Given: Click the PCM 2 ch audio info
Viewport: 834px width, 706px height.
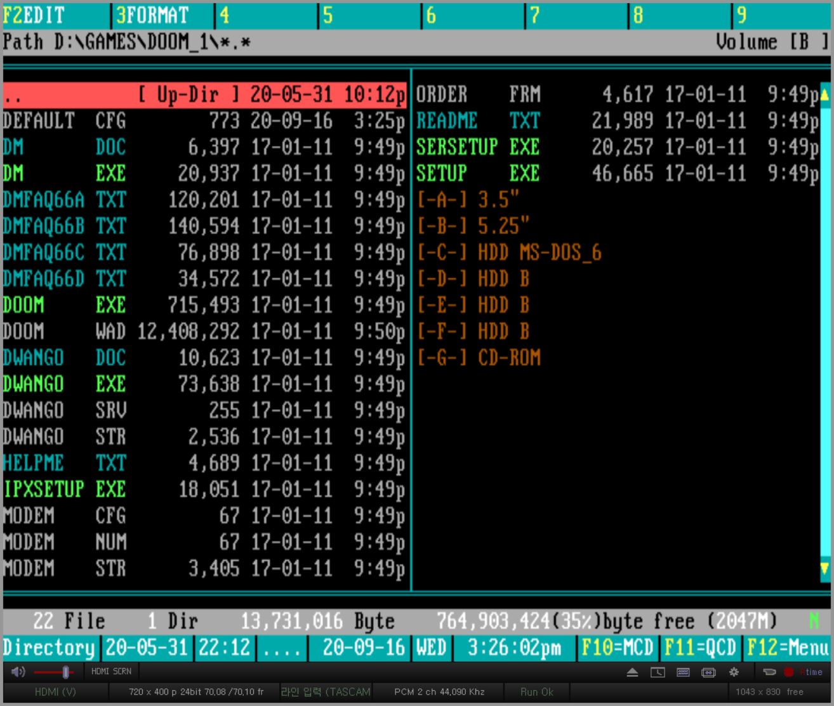Looking at the screenshot, I should click(439, 692).
